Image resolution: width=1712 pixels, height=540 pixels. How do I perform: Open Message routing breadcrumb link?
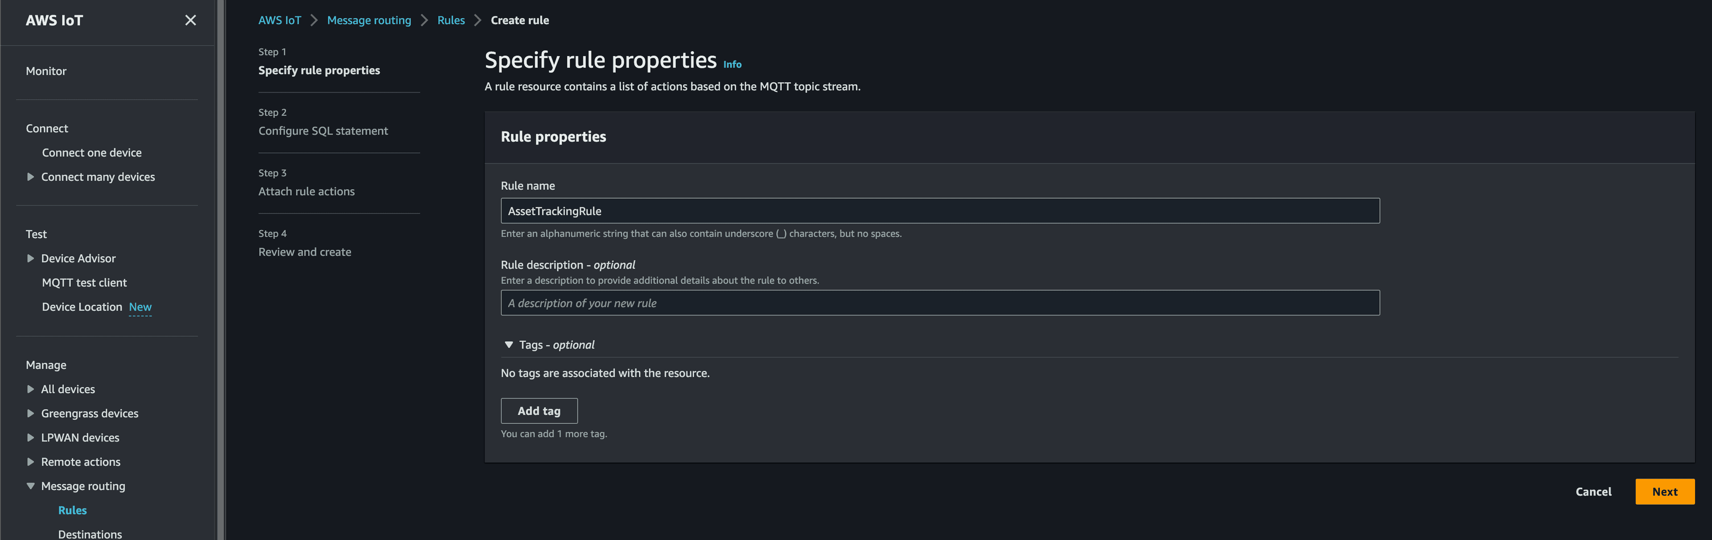pyautogui.click(x=369, y=20)
